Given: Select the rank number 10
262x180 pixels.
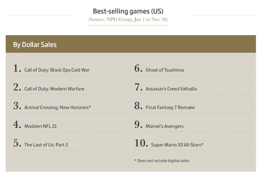Looking at the screenshot, I should pos(141,144).
